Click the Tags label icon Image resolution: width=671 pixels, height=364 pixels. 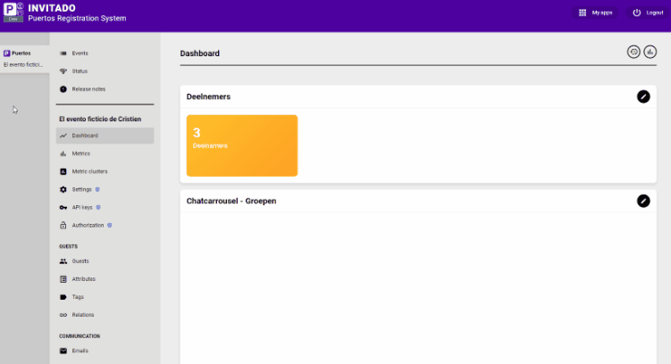pyautogui.click(x=63, y=297)
